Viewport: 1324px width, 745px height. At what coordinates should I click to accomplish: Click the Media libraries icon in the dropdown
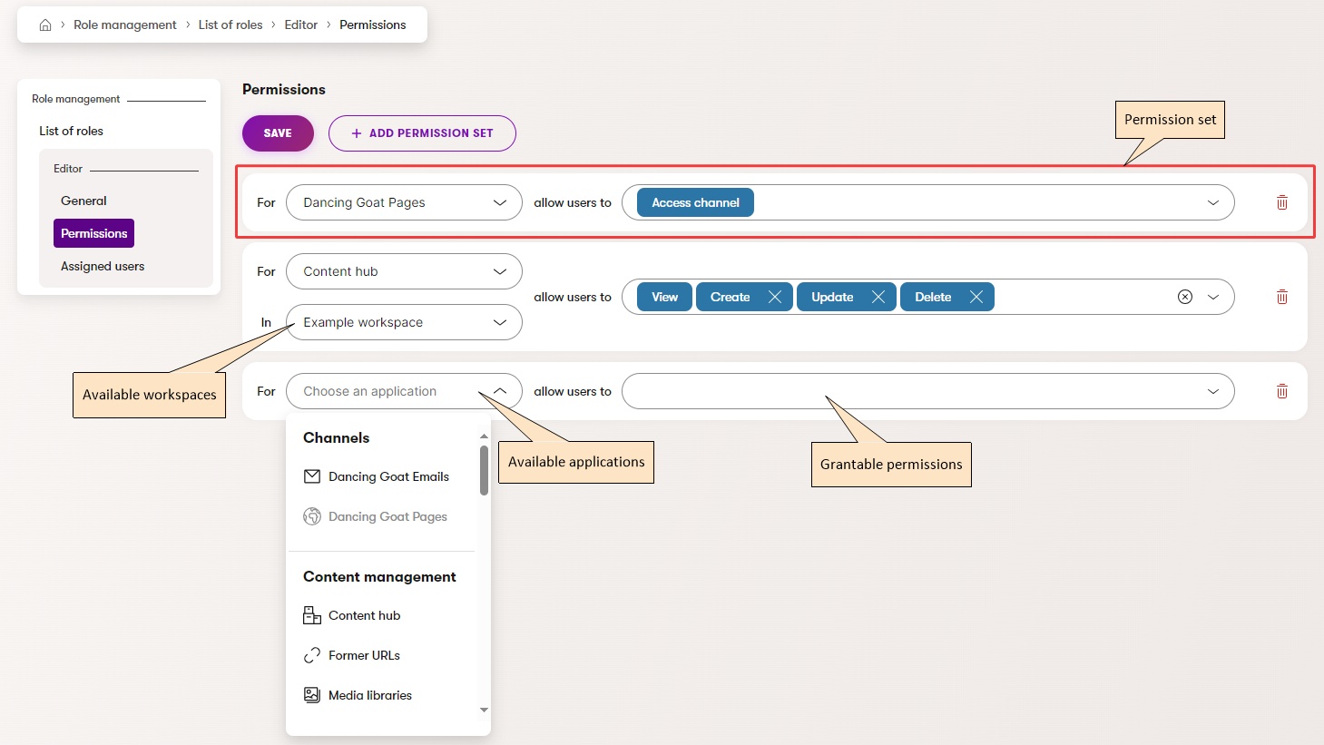(312, 694)
